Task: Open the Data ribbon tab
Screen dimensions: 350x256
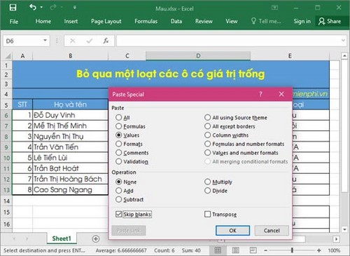Action: coord(176,21)
